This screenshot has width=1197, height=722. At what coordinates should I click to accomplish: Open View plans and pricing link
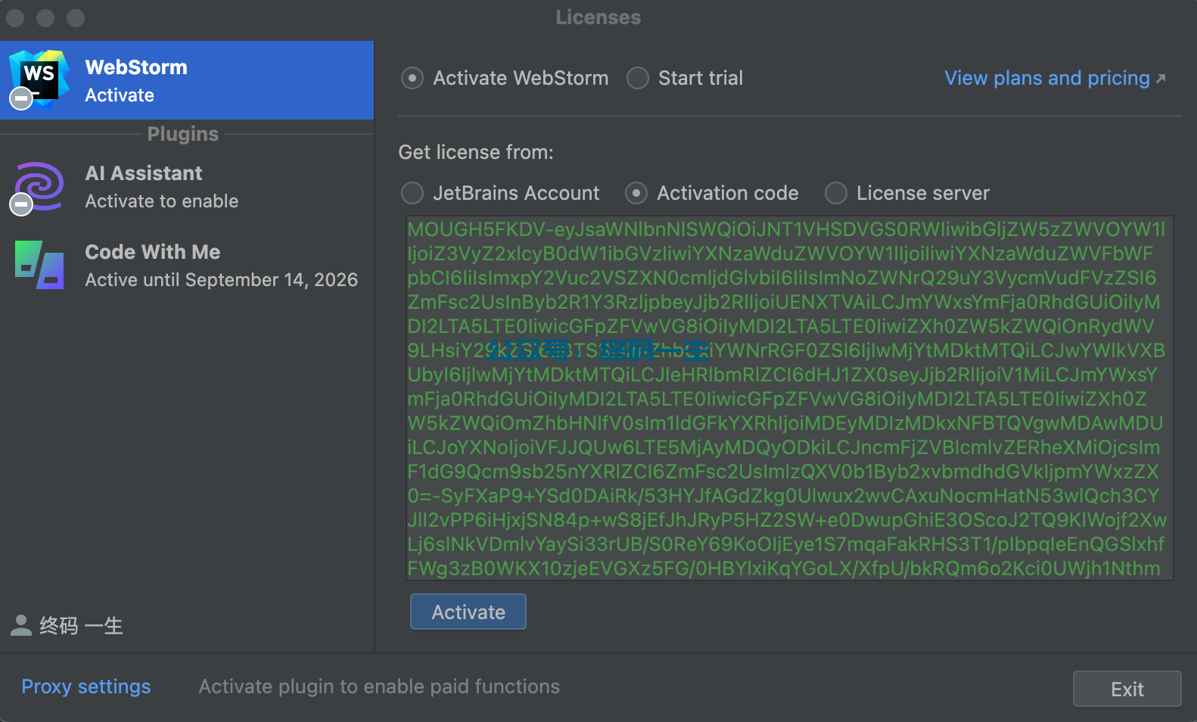pyautogui.click(x=1055, y=78)
